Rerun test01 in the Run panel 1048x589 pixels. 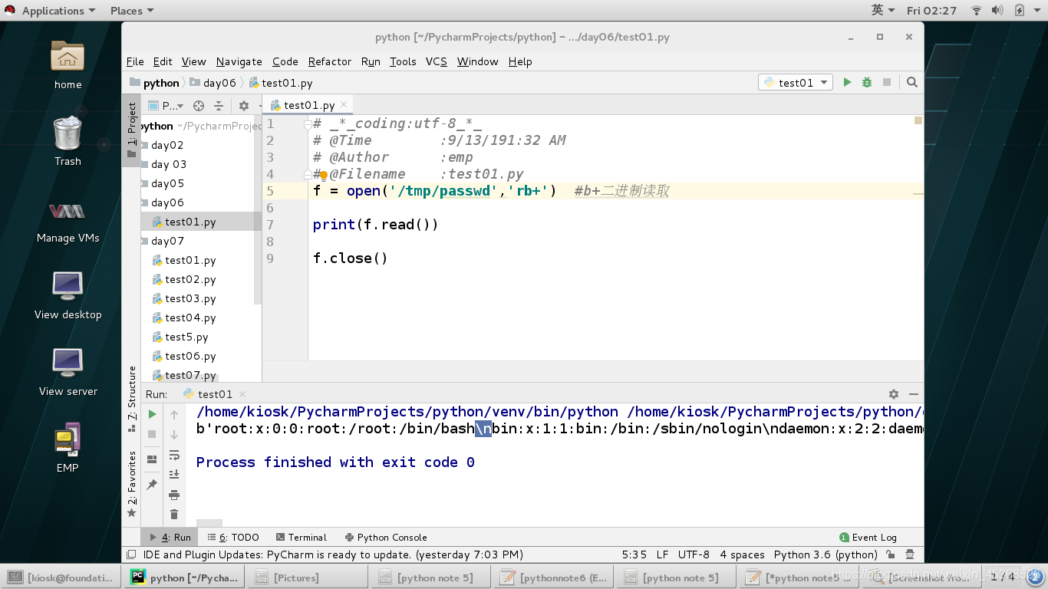[152, 414]
